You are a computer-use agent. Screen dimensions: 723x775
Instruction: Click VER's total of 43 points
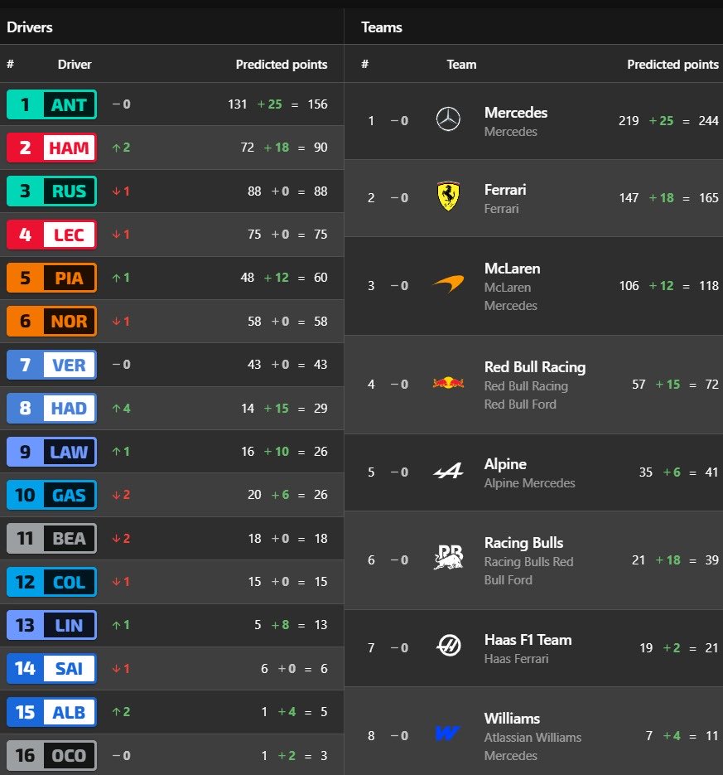pos(321,364)
